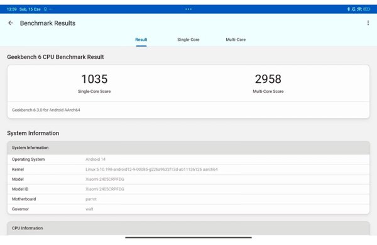
Task: Tap the home gesture bar at bottom
Action: coord(188,237)
